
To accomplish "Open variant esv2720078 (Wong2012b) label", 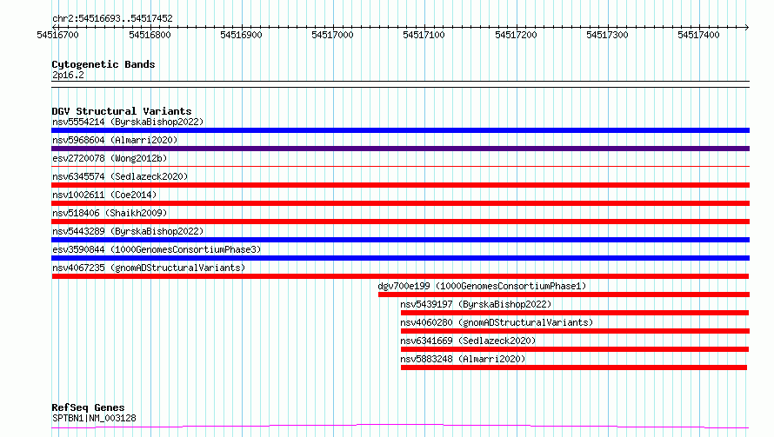I will [110, 158].
